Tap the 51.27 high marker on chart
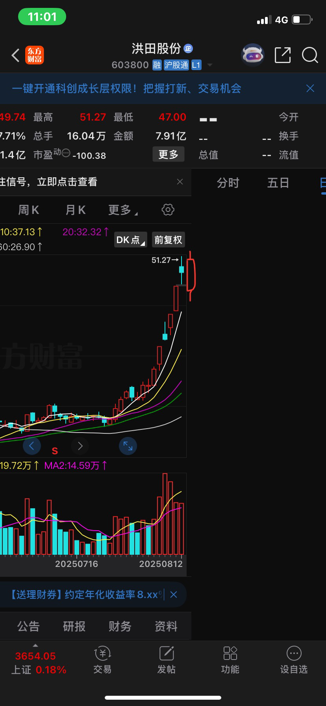 (165, 260)
